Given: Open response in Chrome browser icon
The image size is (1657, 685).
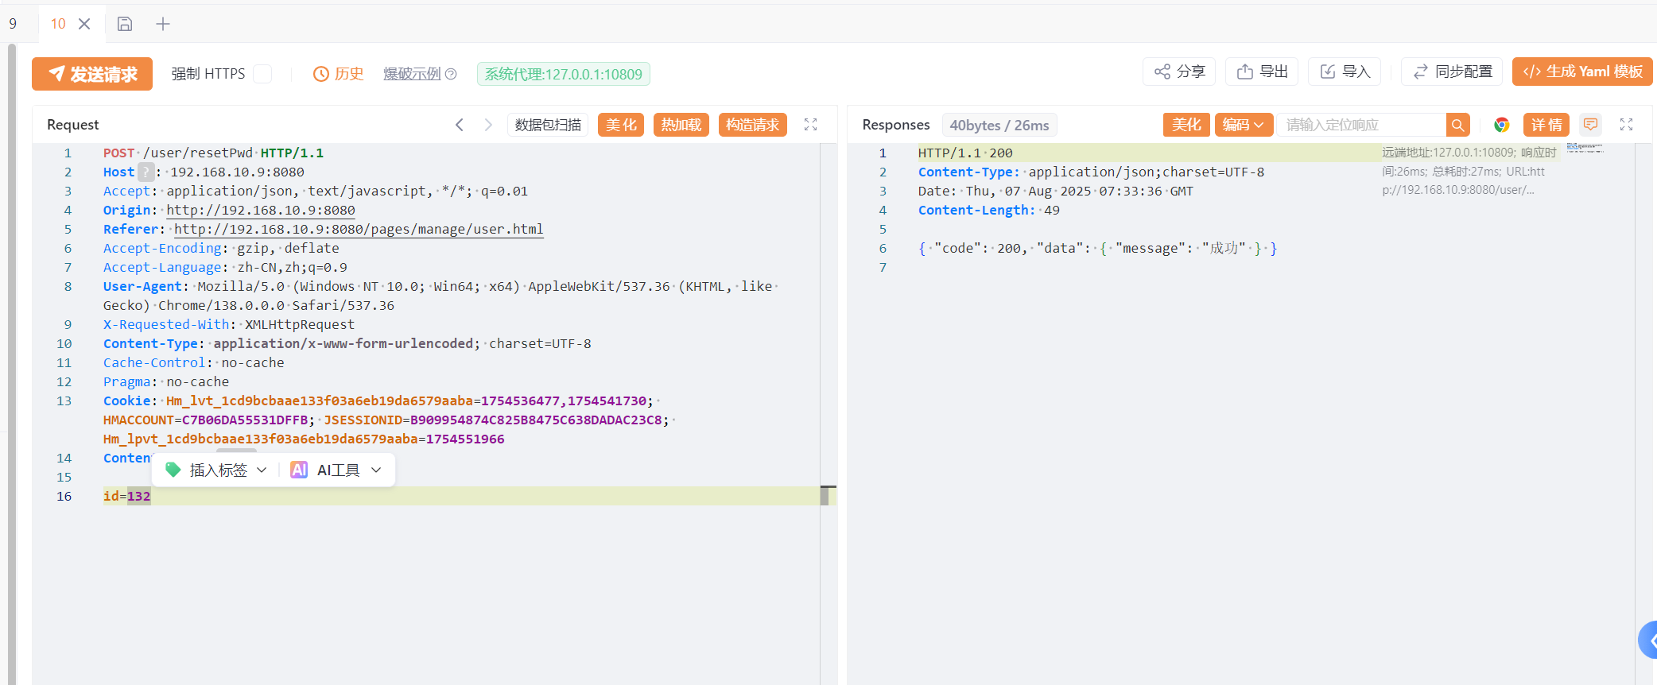Looking at the screenshot, I should (1501, 125).
